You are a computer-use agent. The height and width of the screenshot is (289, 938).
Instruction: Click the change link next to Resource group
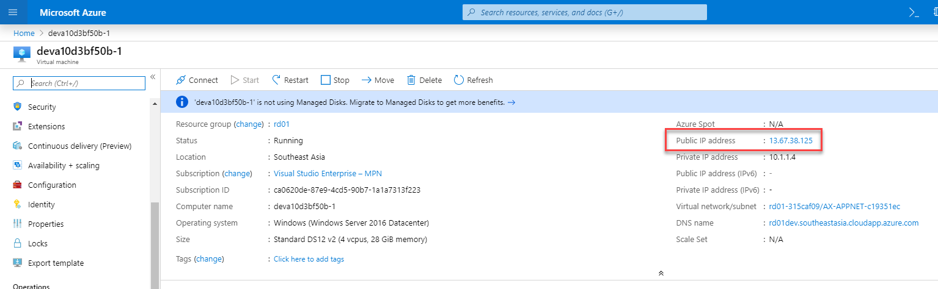click(x=248, y=124)
